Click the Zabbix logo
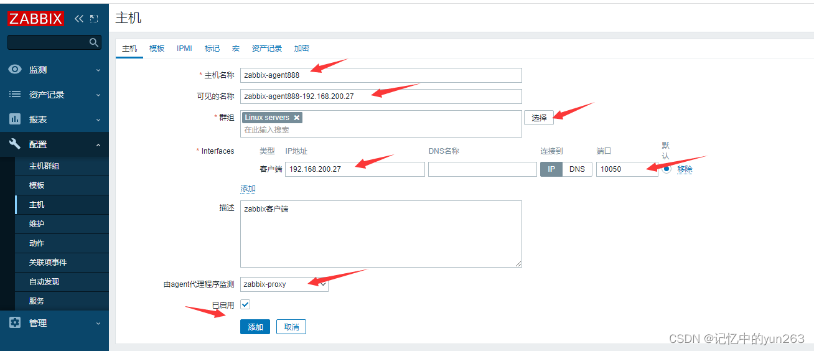Screen dimensions: 814x351 tap(35, 19)
